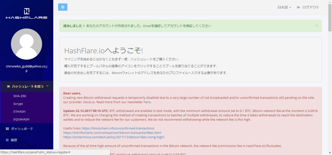Image resolution: width=332 pixels, height=155 pixels.
Task: Open the 履歴 history page
Action: 14,140
